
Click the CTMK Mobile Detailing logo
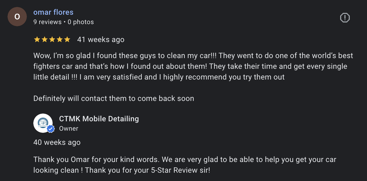pos(43,123)
